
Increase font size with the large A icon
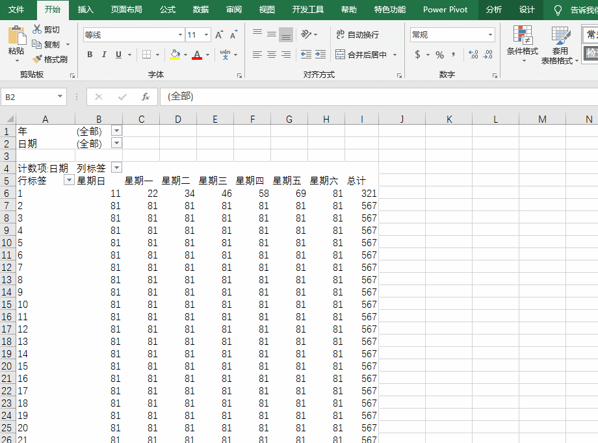click(219, 35)
